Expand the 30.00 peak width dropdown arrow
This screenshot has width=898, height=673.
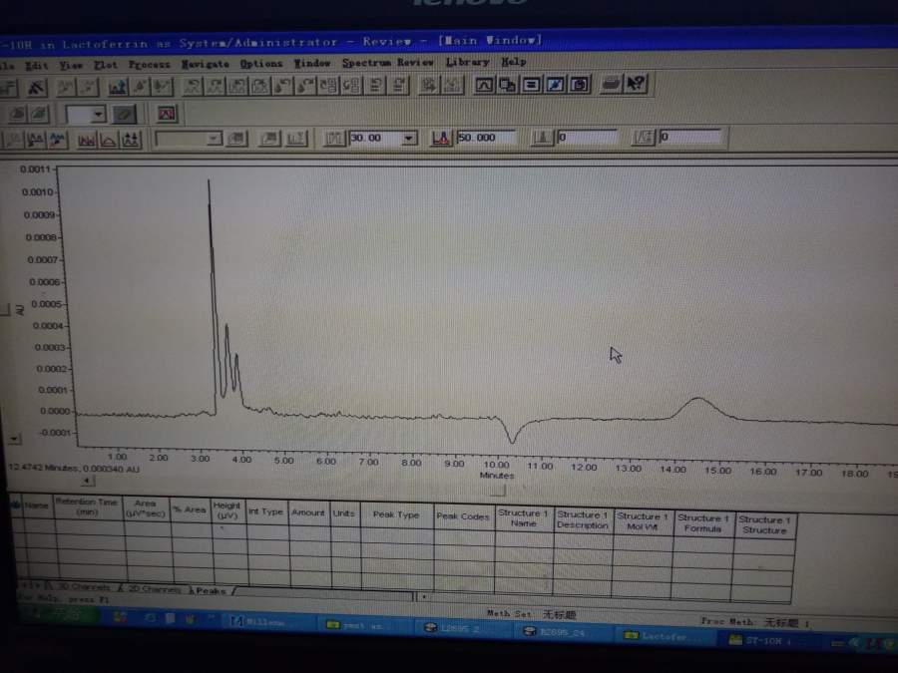click(x=409, y=138)
